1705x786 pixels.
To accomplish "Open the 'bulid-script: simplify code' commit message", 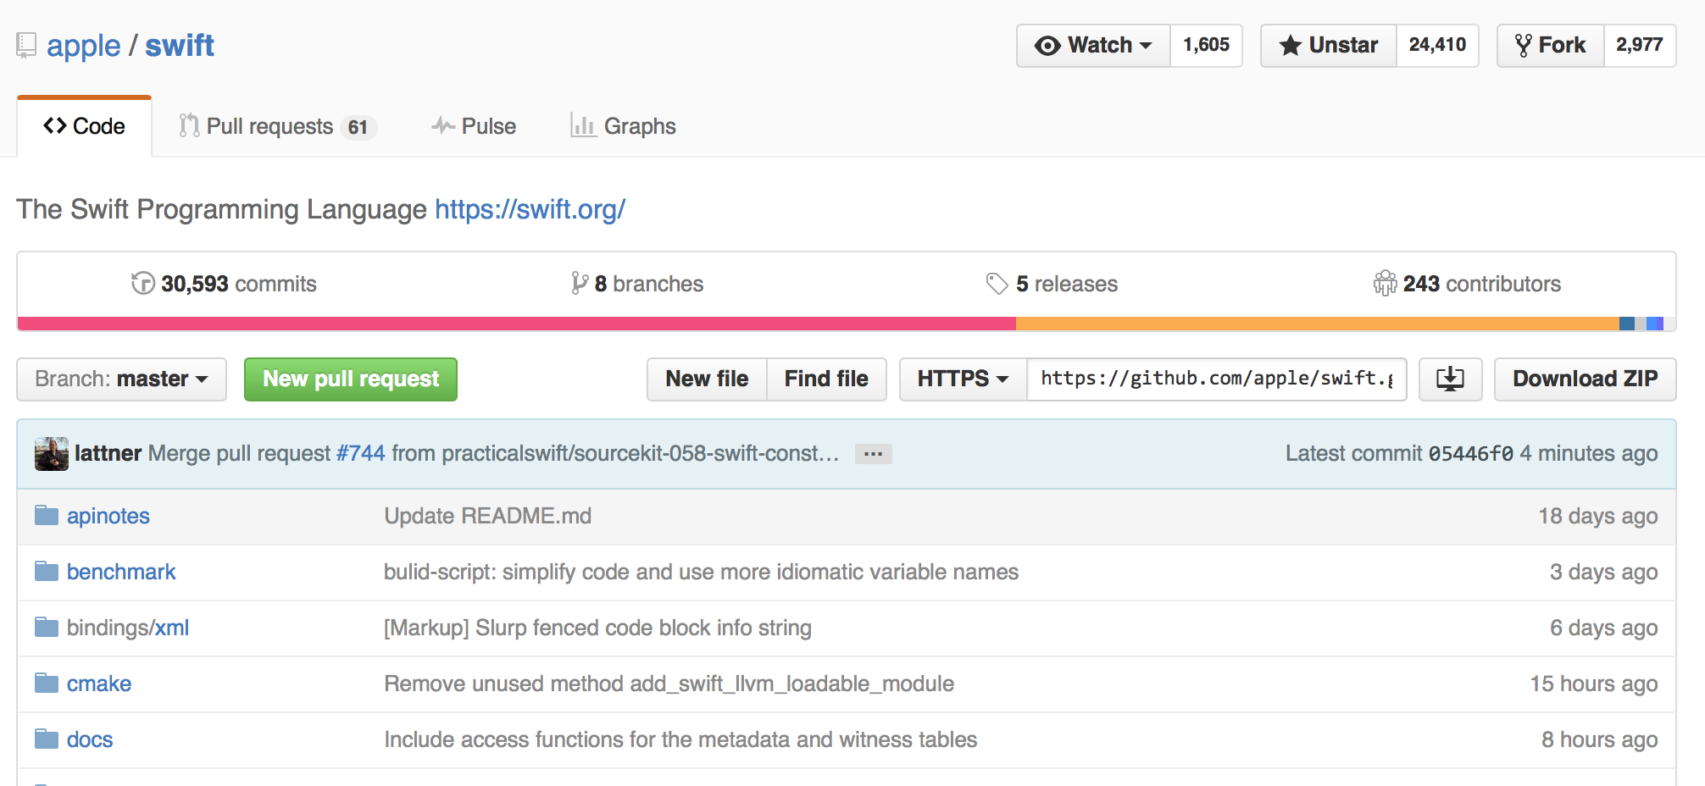I will [x=702, y=572].
